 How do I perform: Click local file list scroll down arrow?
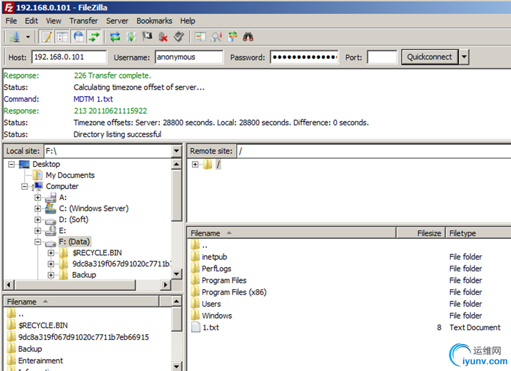176,366
